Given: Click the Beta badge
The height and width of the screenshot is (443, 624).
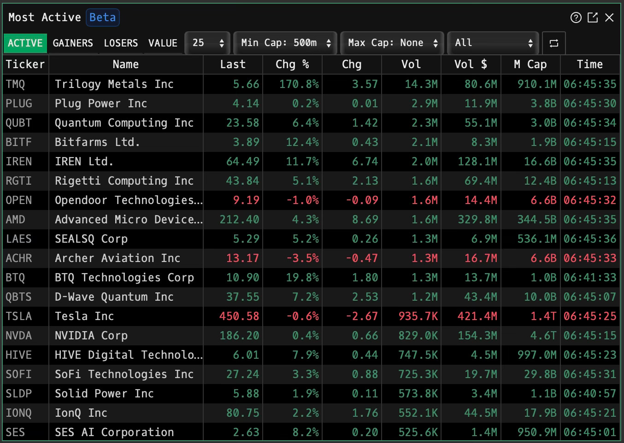Looking at the screenshot, I should coord(103,17).
